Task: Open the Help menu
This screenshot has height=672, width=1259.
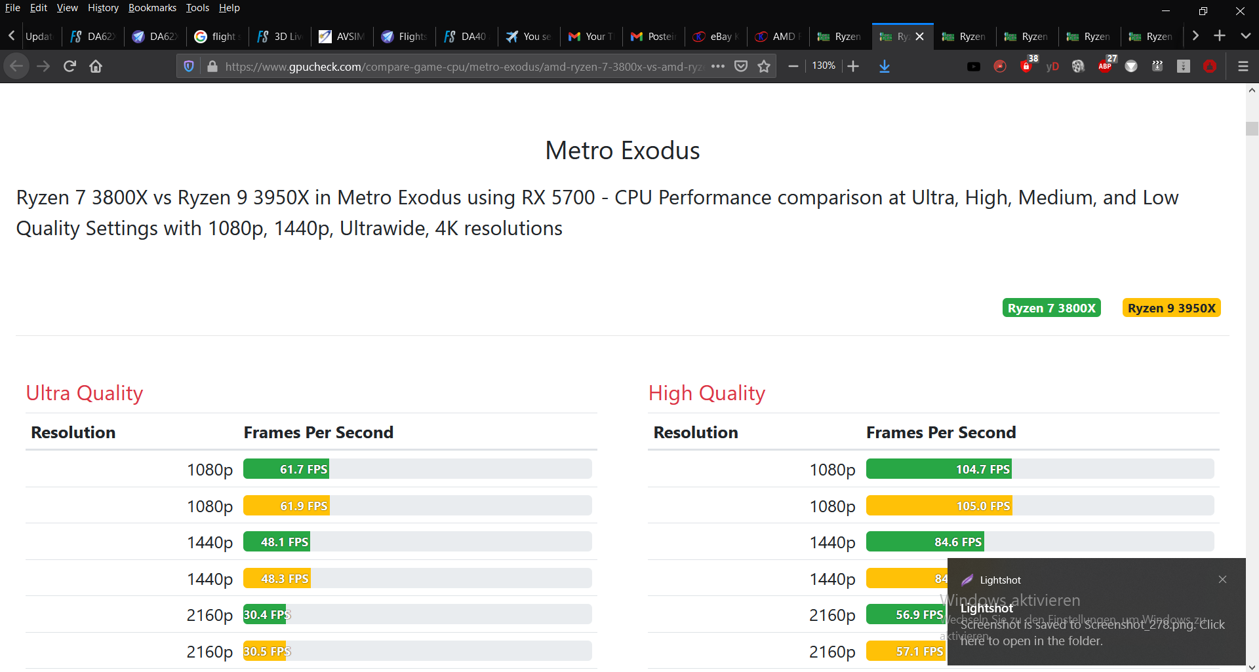Action: click(x=229, y=8)
